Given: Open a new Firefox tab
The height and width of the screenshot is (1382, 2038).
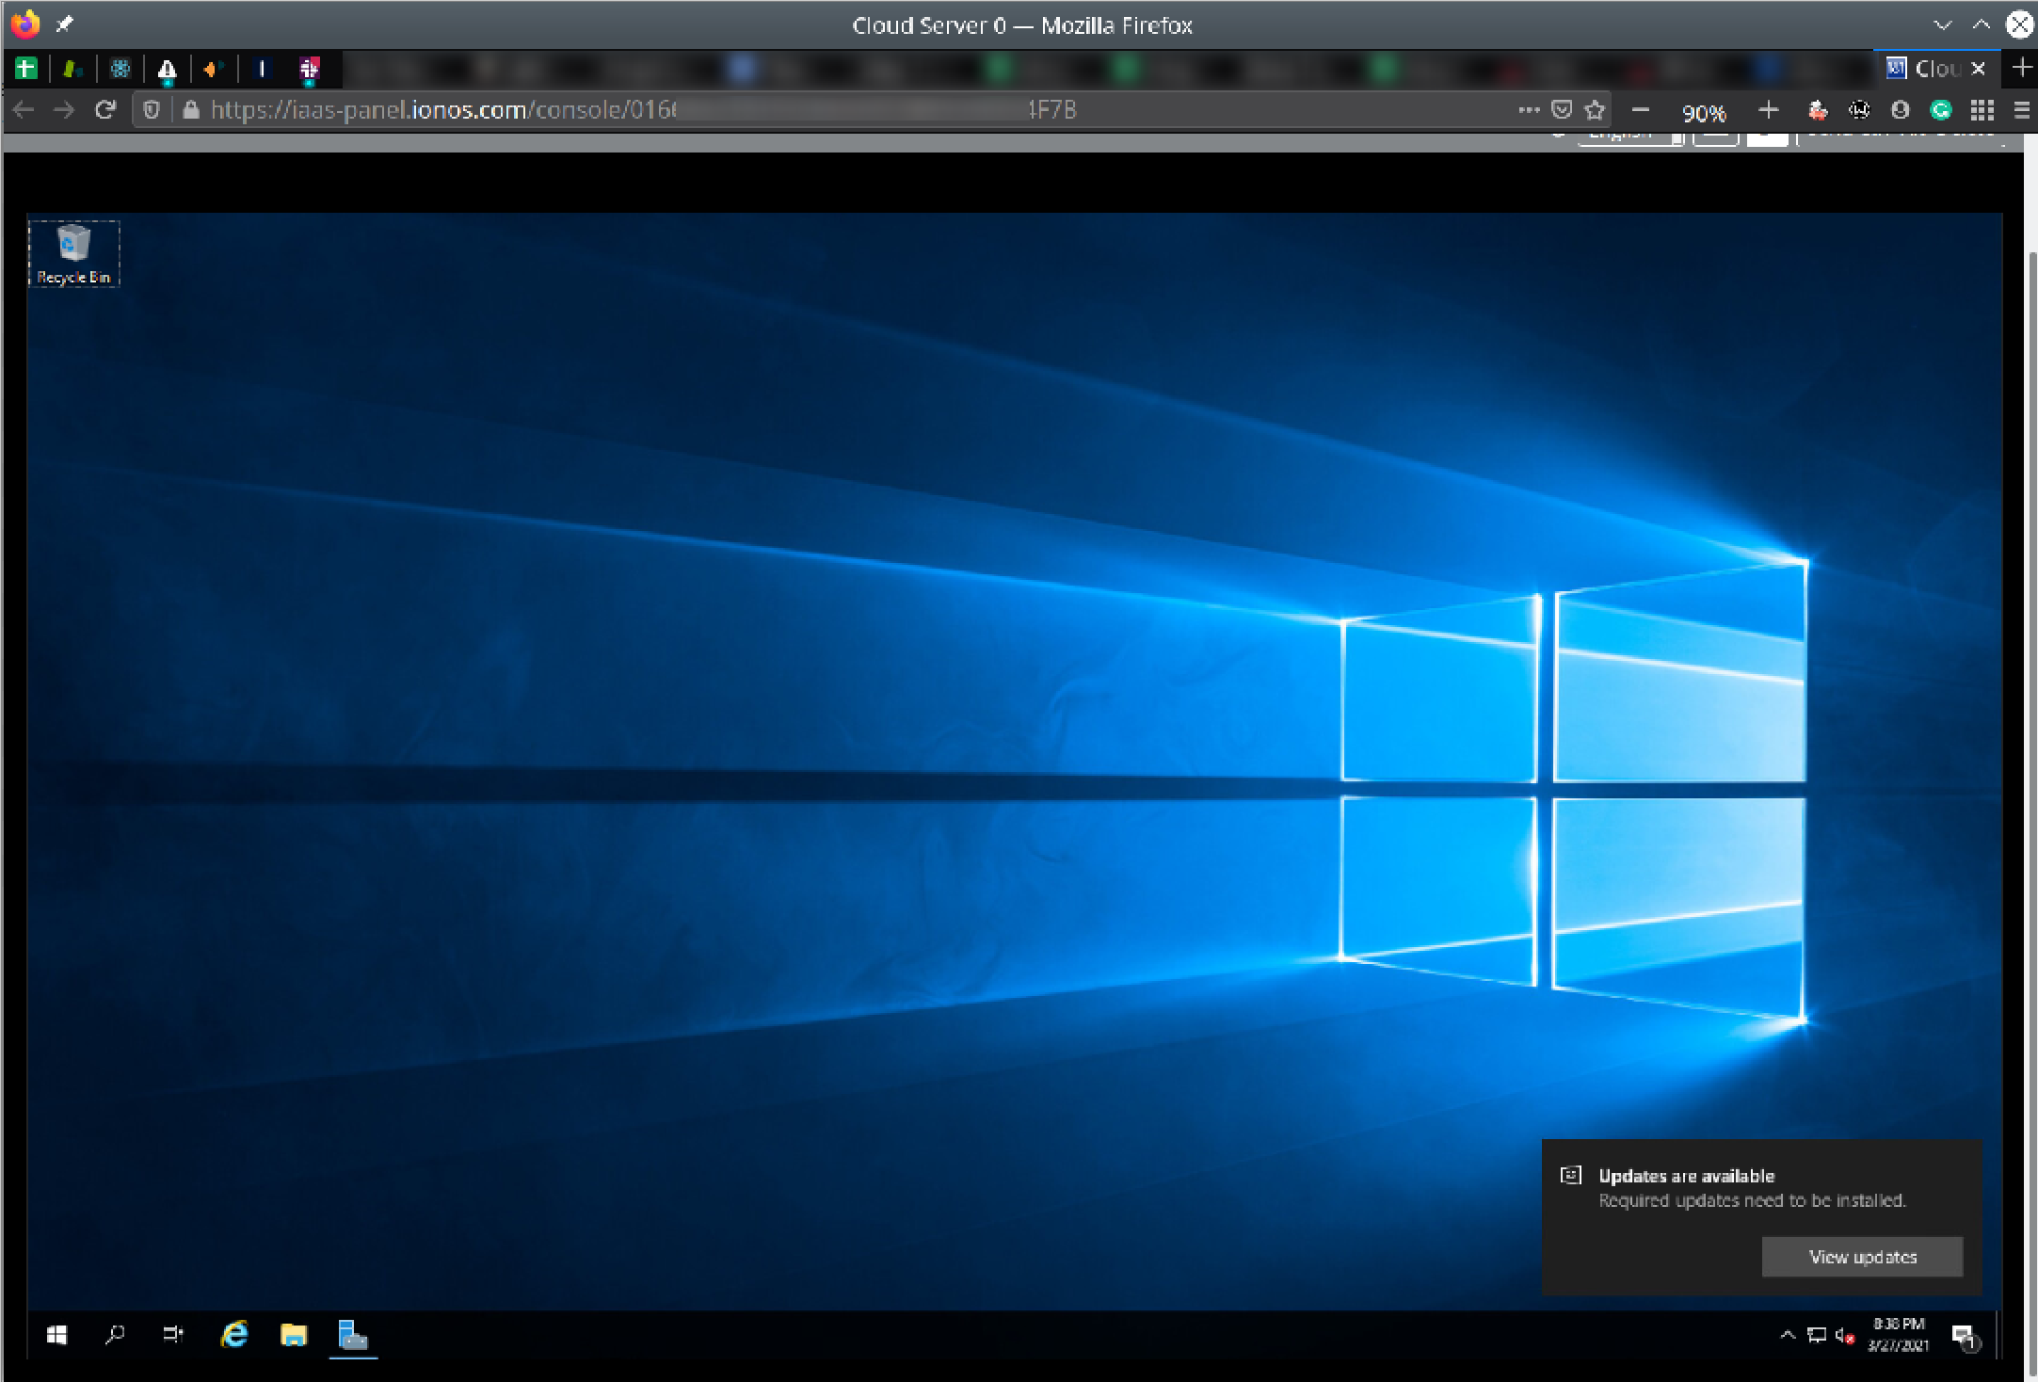Looking at the screenshot, I should point(2021,68).
